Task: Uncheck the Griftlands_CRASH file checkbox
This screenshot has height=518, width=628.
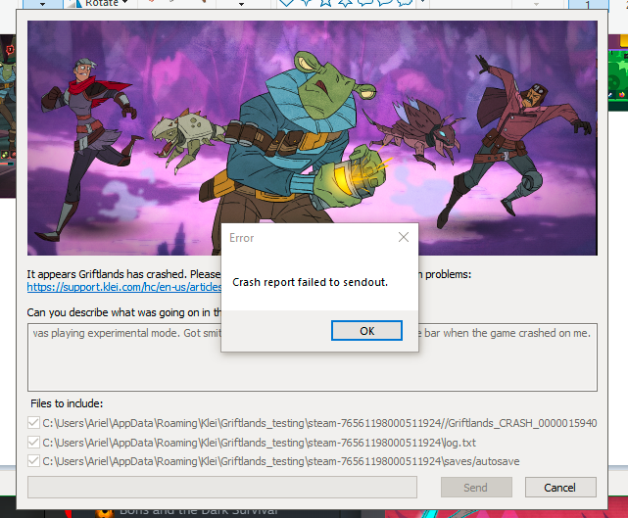Action: [34, 423]
